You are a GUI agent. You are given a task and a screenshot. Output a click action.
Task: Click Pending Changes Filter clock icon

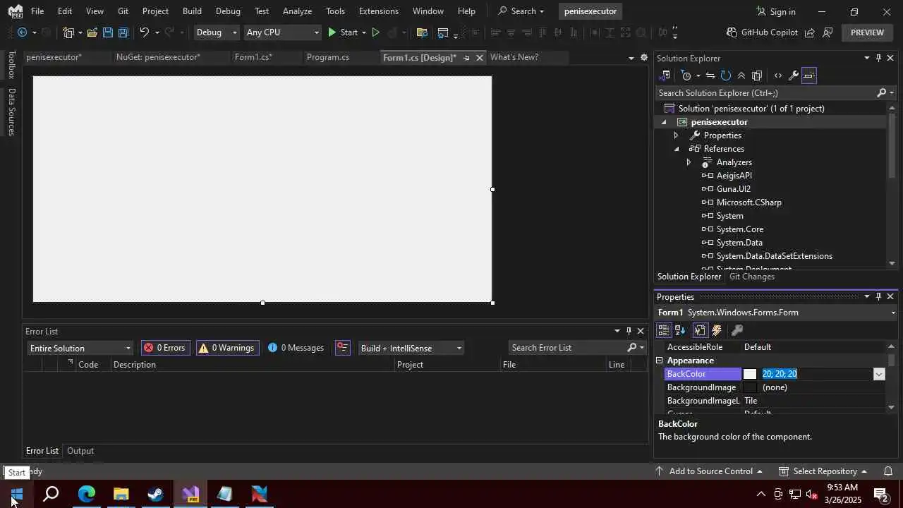tap(686, 75)
